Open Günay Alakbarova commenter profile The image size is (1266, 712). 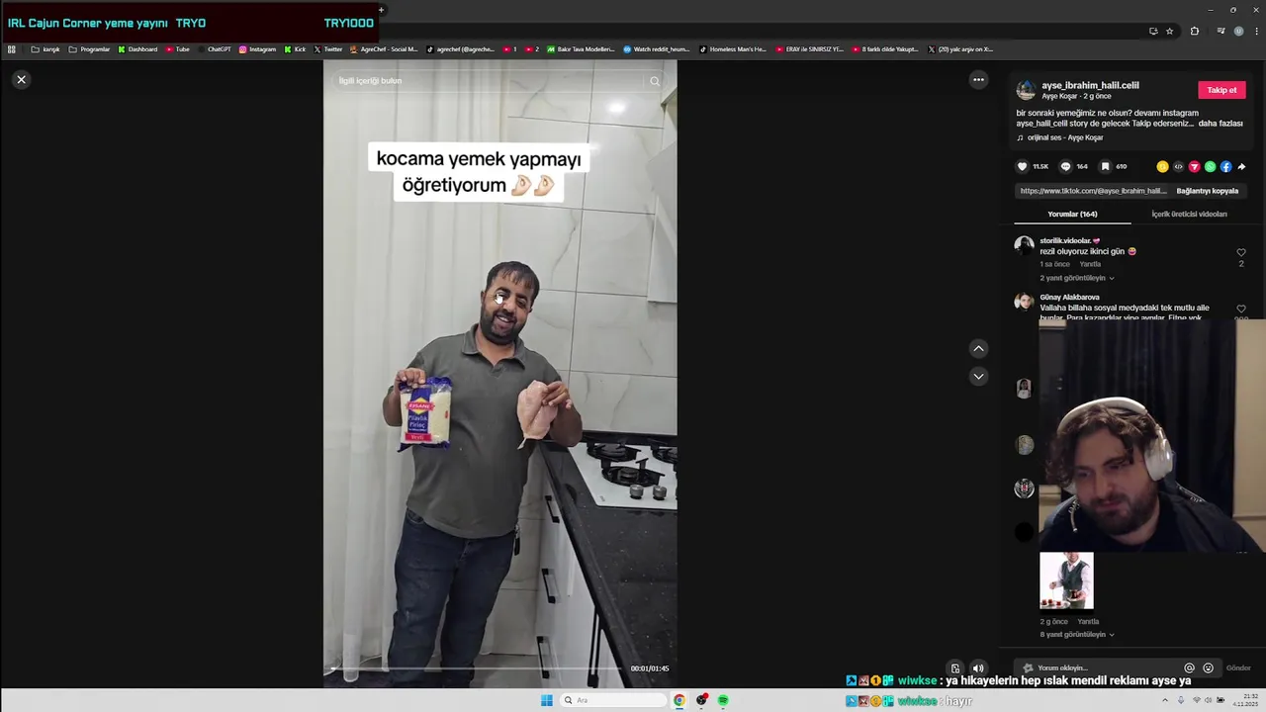pos(1069,297)
